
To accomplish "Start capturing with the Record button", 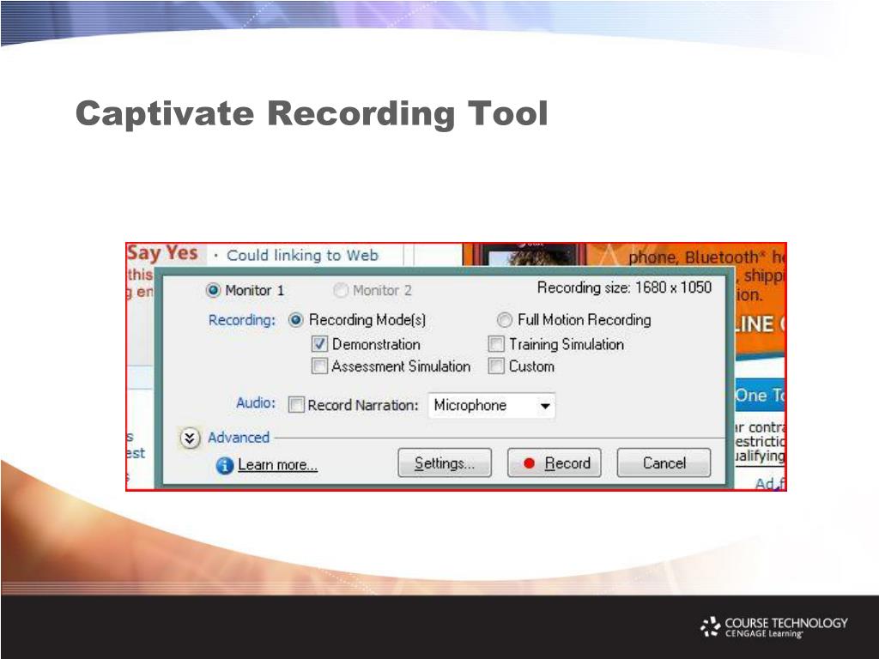I will 554,463.
